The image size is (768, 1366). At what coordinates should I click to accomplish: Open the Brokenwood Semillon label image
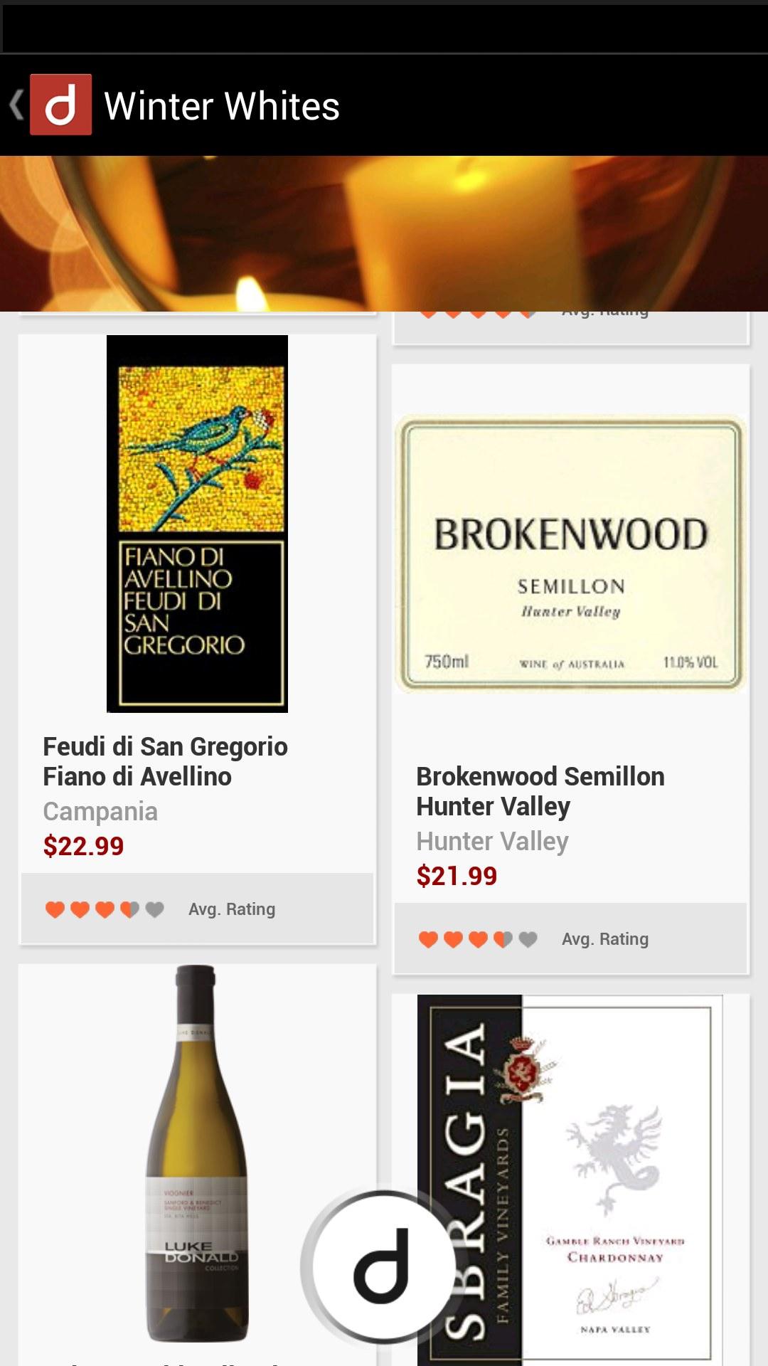click(x=570, y=554)
